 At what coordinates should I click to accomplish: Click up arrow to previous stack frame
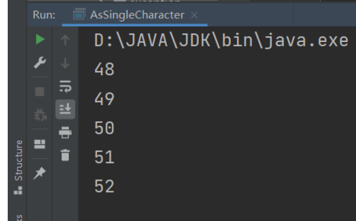65,41
